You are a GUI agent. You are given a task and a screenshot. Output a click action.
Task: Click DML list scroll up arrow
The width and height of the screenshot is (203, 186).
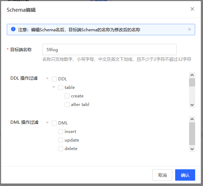pos(192,119)
